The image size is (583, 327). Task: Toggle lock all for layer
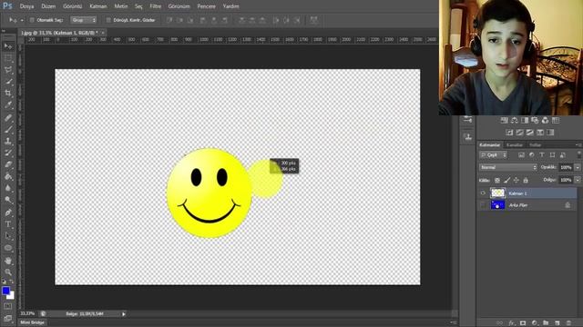point(526,180)
